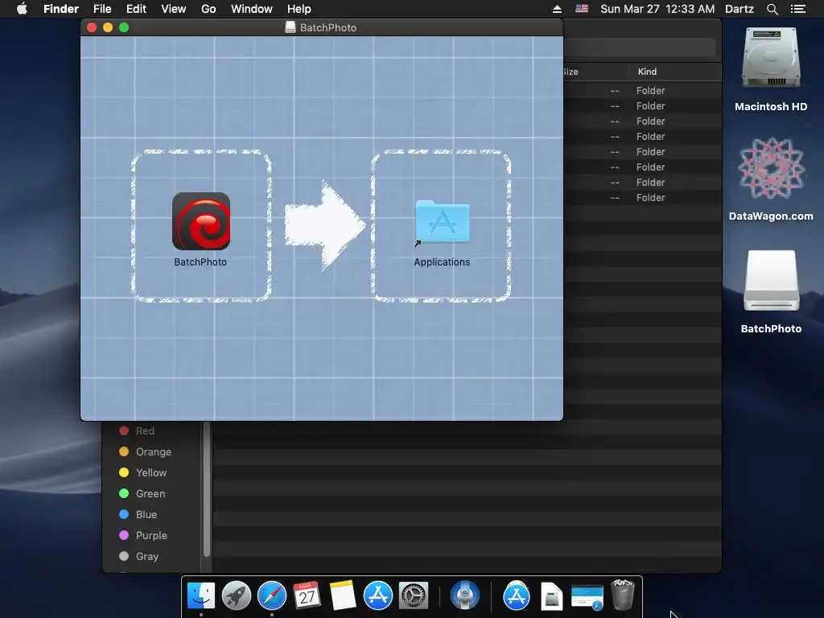Click the disk image document in the Dock
This screenshot has width=824, height=618.
tap(552, 596)
